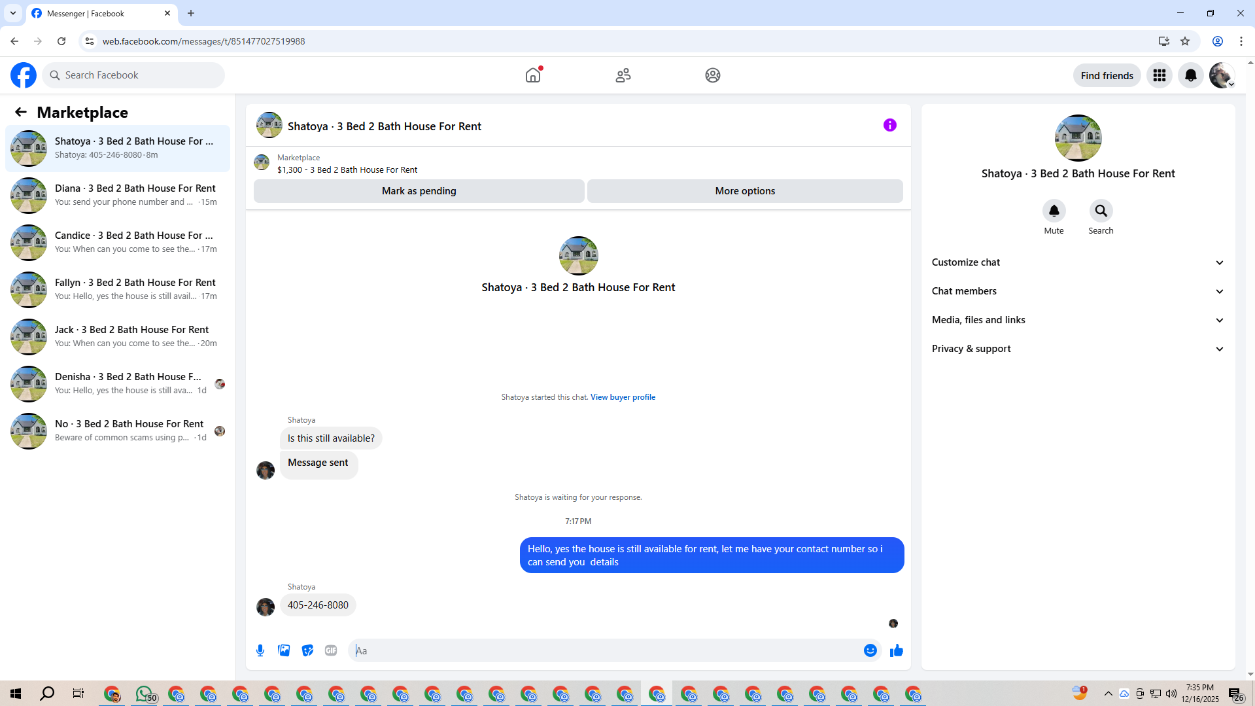Click the chat header house avatar

[x=269, y=125]
